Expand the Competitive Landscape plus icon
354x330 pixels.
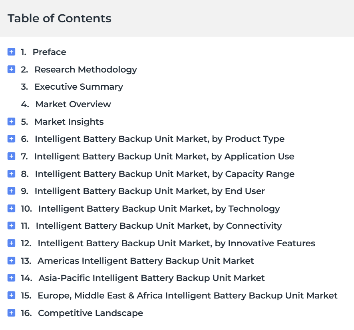point(11,313)
